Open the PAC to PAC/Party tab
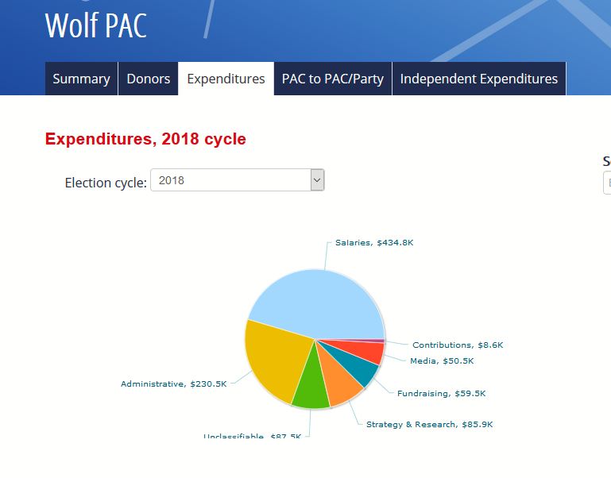 333,79
